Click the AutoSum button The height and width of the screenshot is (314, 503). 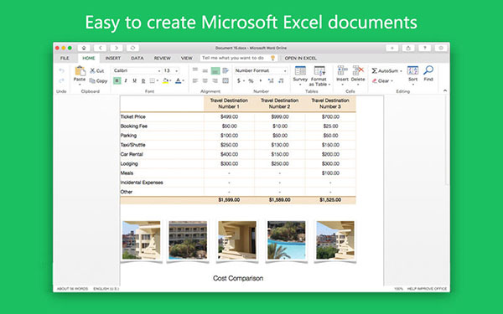pos(386,71)
